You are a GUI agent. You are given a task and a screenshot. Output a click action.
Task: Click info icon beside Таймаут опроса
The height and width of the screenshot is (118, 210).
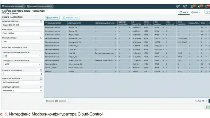tap(41, 38)
